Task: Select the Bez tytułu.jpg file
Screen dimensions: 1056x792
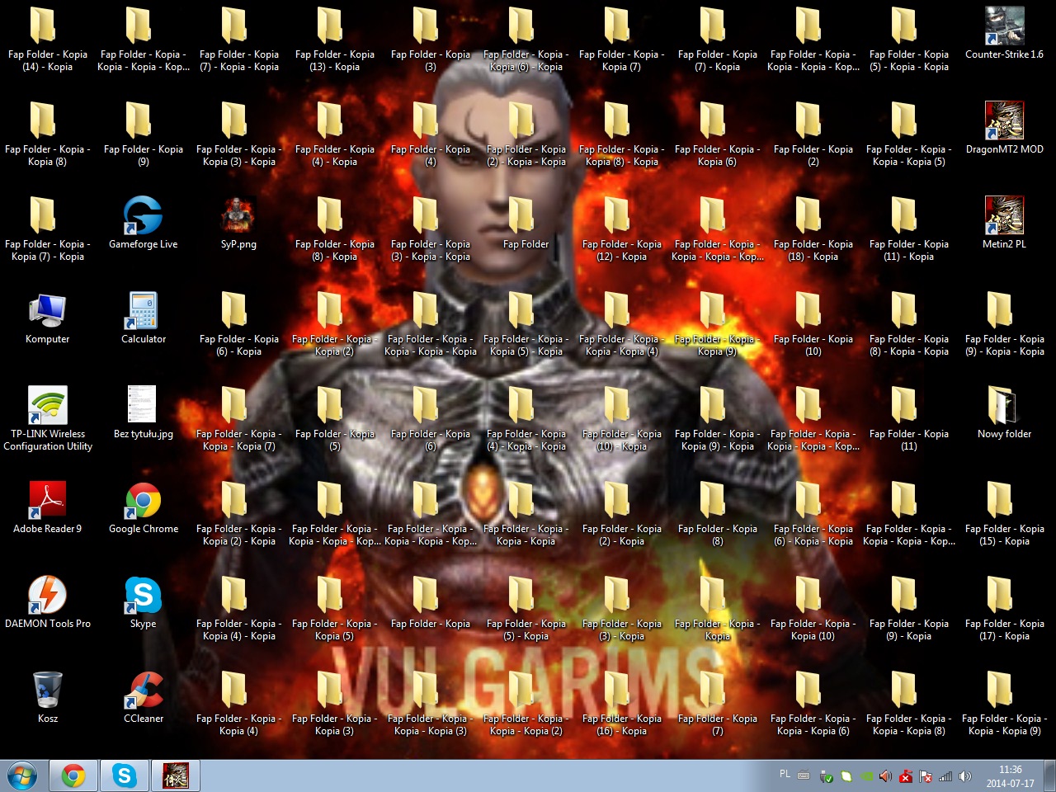Action: [x=144, y=412]
